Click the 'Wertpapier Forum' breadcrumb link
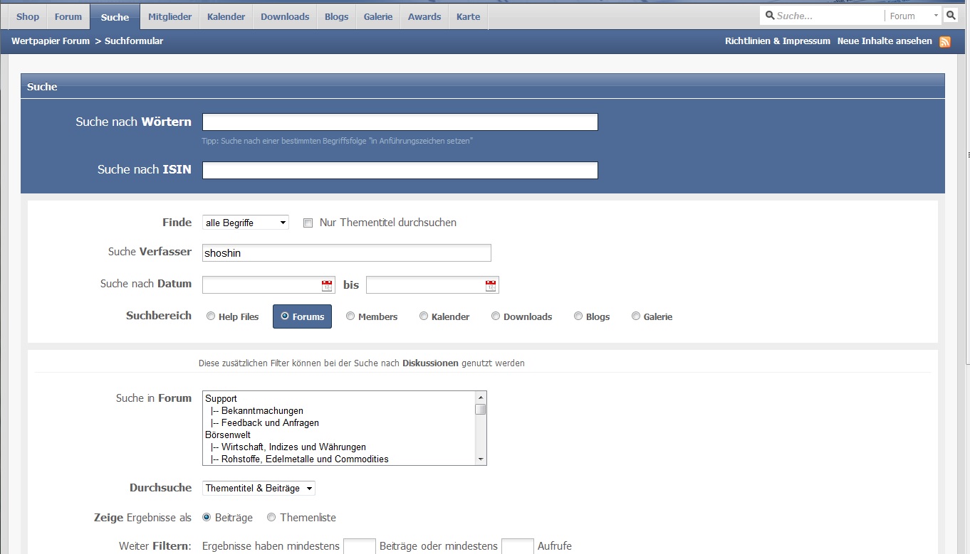This screenshot has width=970, height=554. (51, 41)
